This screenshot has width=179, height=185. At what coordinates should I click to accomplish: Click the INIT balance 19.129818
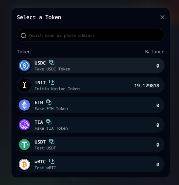click(147, 86)
